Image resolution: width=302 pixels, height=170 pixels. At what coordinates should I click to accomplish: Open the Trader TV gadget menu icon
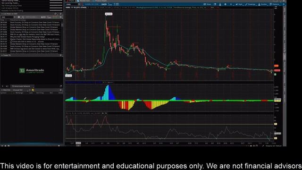pos(60,55)
